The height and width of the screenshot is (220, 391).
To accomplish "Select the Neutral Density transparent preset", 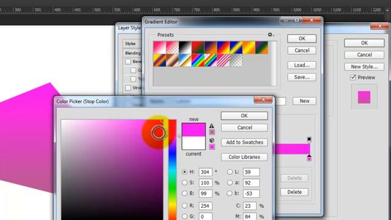I will (x=236, y=61).
